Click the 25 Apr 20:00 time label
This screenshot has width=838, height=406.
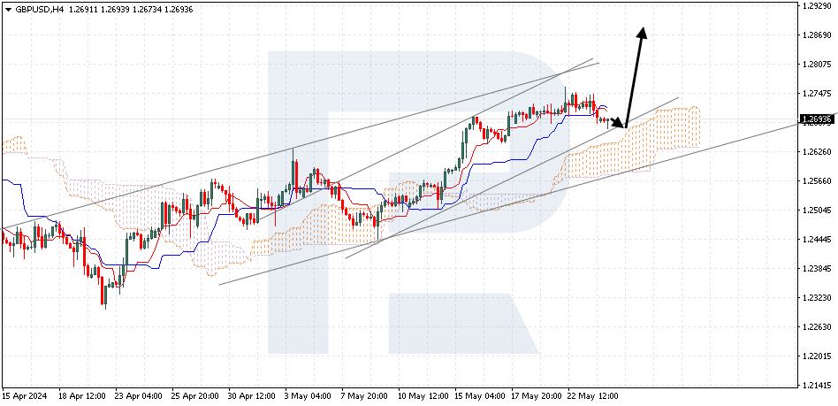[x=194, y=396]
